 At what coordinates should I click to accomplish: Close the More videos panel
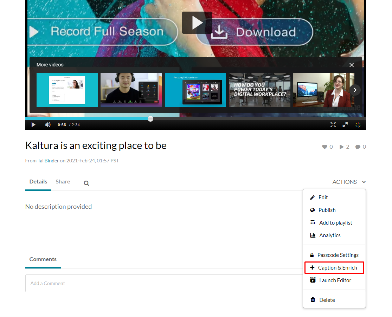(352, 65)
